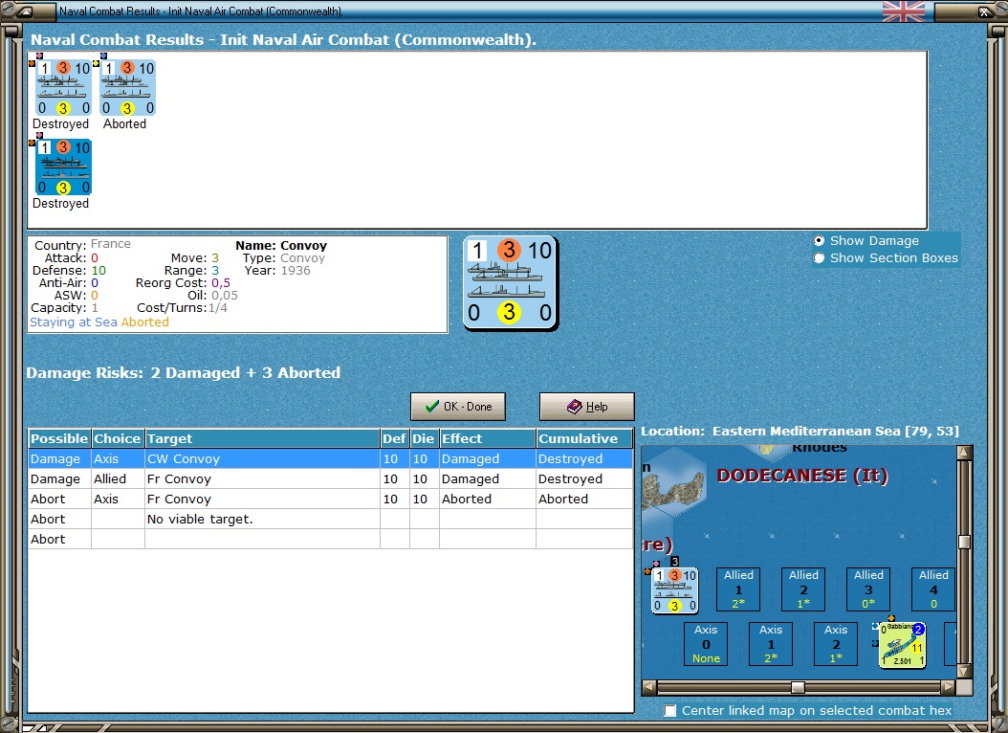1008x733 pixels.
Task: Click the Choice column header
Action: [118, 438]
